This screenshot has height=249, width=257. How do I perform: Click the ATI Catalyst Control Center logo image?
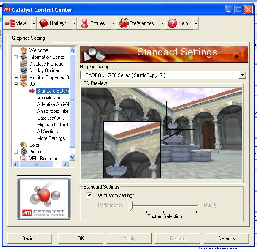point(44,197)
